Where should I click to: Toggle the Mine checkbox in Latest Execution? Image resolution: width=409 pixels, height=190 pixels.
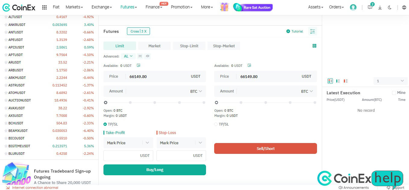pyautogui.click(x=394, y=93)
